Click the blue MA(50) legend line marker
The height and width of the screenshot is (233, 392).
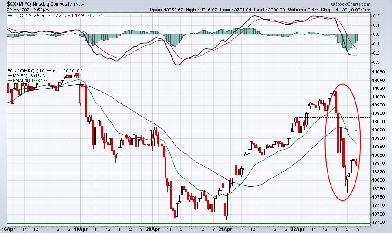[x=10, y=75]
